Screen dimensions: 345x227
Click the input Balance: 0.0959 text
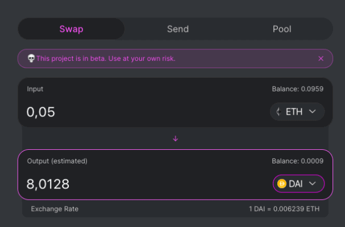[x=297, y=89]
